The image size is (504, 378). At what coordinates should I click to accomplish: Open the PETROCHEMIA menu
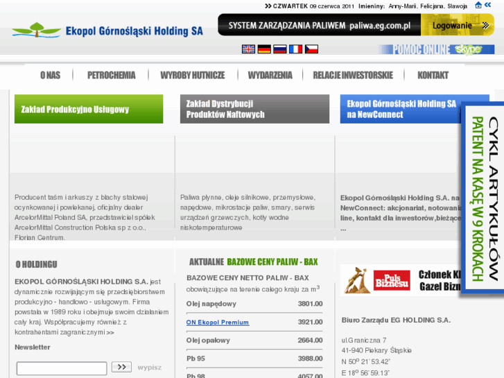pos(111,76)
